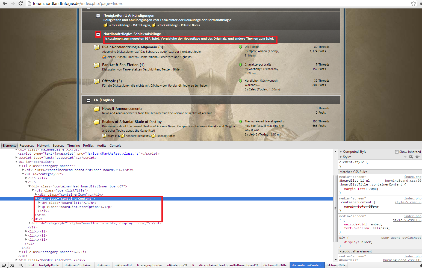Click the toggle element state icon in Styles
This screenshot has height=268, width=422.
click(411, 157)
